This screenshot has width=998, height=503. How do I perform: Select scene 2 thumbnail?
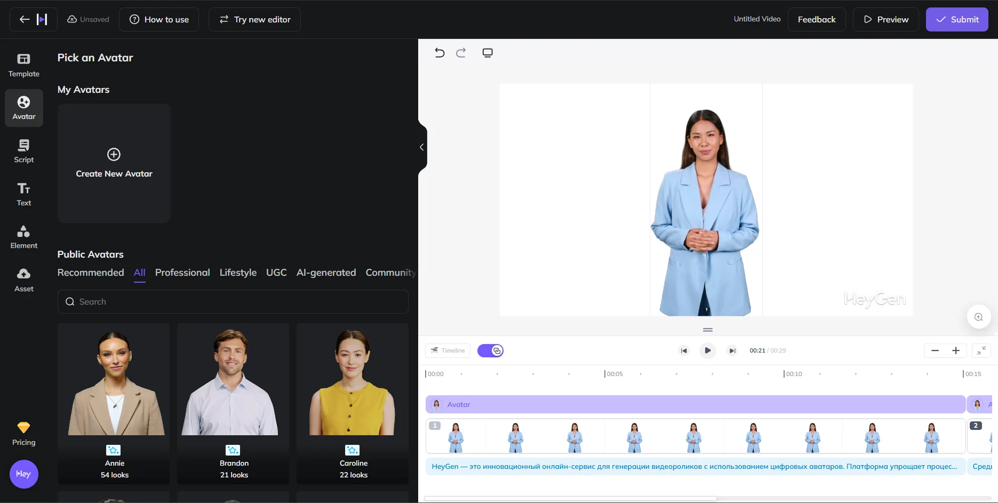980,436
